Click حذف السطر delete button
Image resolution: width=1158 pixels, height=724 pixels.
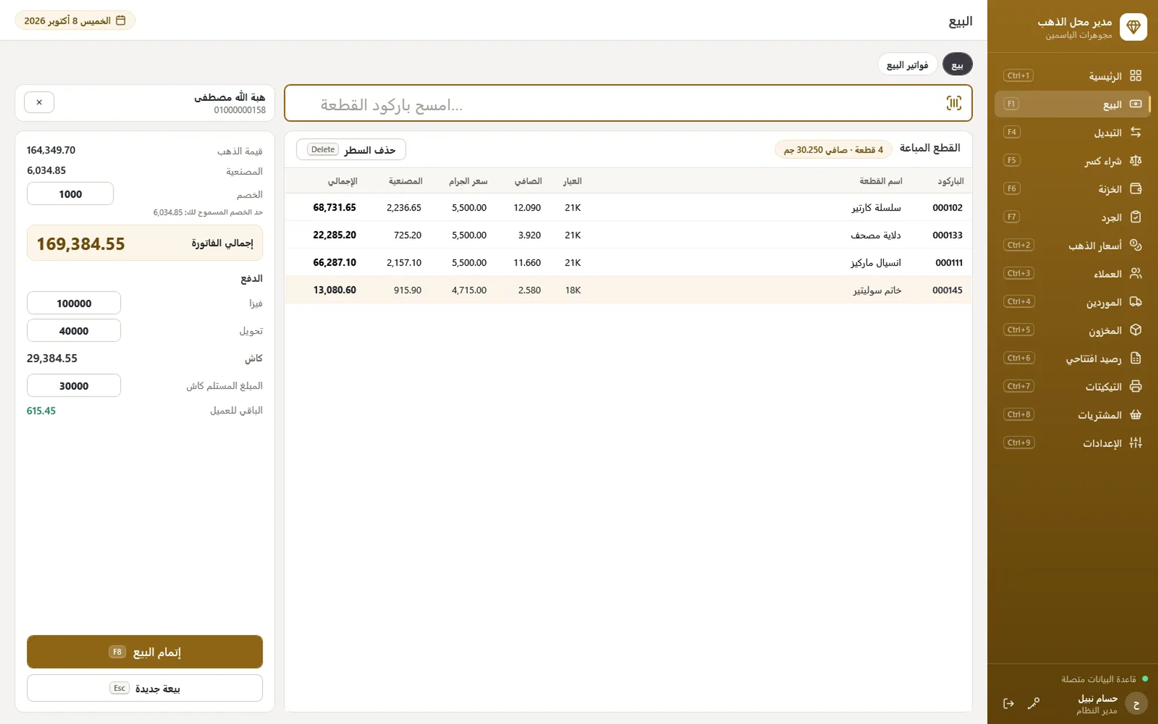tap(351, 149)
